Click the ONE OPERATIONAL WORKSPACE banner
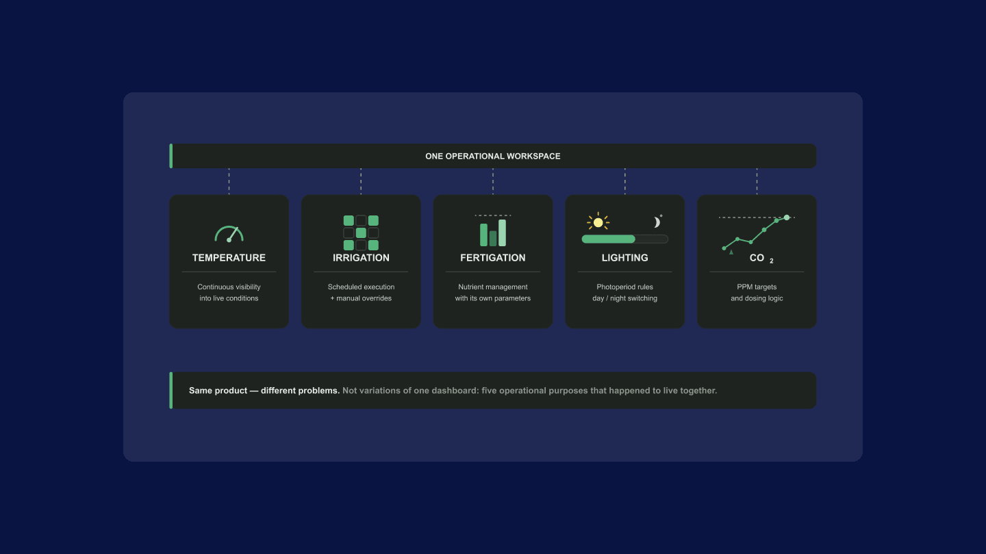The image size is (986, 554). [493, 156]
